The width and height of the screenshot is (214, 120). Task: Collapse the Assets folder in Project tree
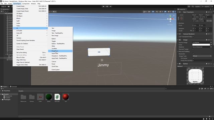(x=1, y=94)
